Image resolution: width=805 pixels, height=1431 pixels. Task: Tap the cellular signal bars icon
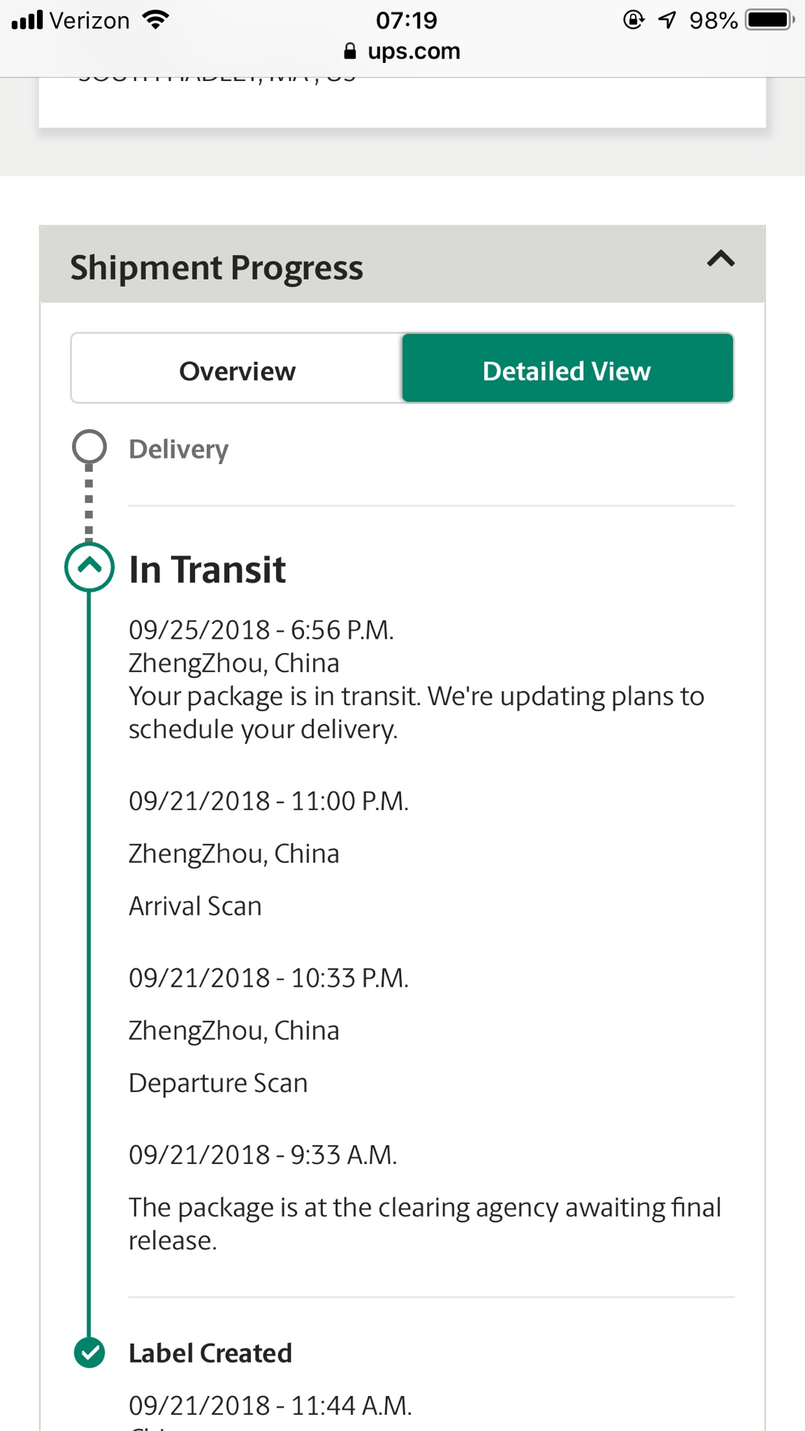pyautogui.click(x=27, y=20)
